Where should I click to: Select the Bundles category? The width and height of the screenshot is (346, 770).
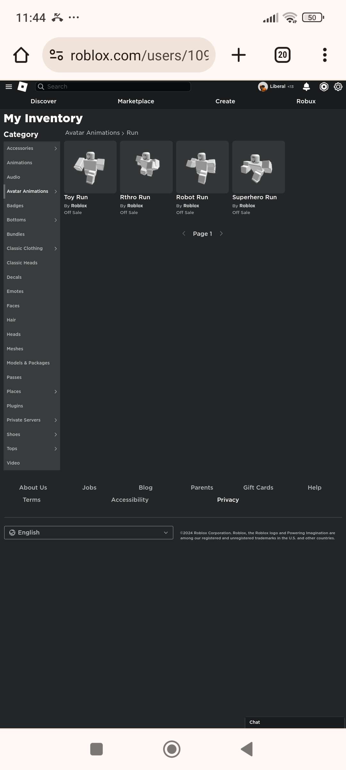(32, 234)
